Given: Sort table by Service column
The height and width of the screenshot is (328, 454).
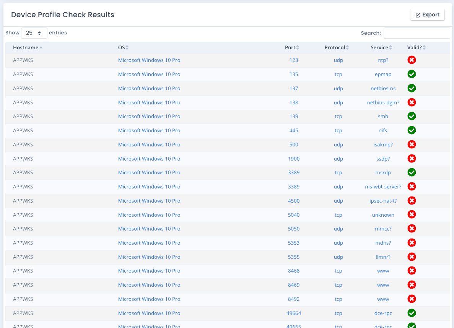Looking at the screenshot, I should (381, 47).
